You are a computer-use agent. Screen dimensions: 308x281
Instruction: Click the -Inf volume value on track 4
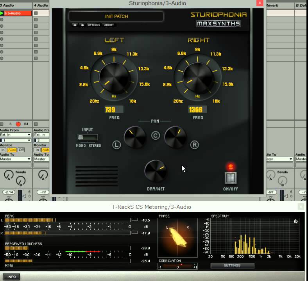tap(43, 192)
